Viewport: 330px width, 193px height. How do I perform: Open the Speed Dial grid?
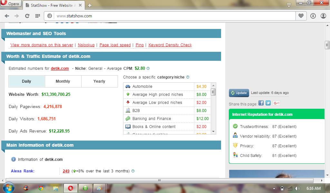coord(37,16)
